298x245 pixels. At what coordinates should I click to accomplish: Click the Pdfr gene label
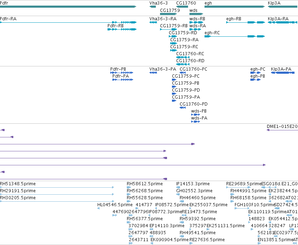pyautogui.click(x=4, y=3)
